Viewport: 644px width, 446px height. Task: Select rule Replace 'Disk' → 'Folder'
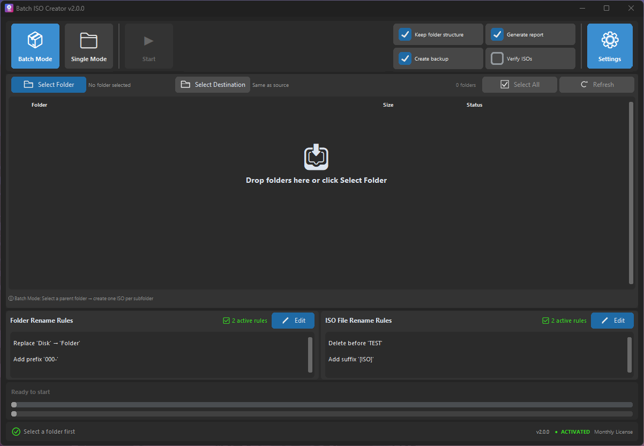47,343
